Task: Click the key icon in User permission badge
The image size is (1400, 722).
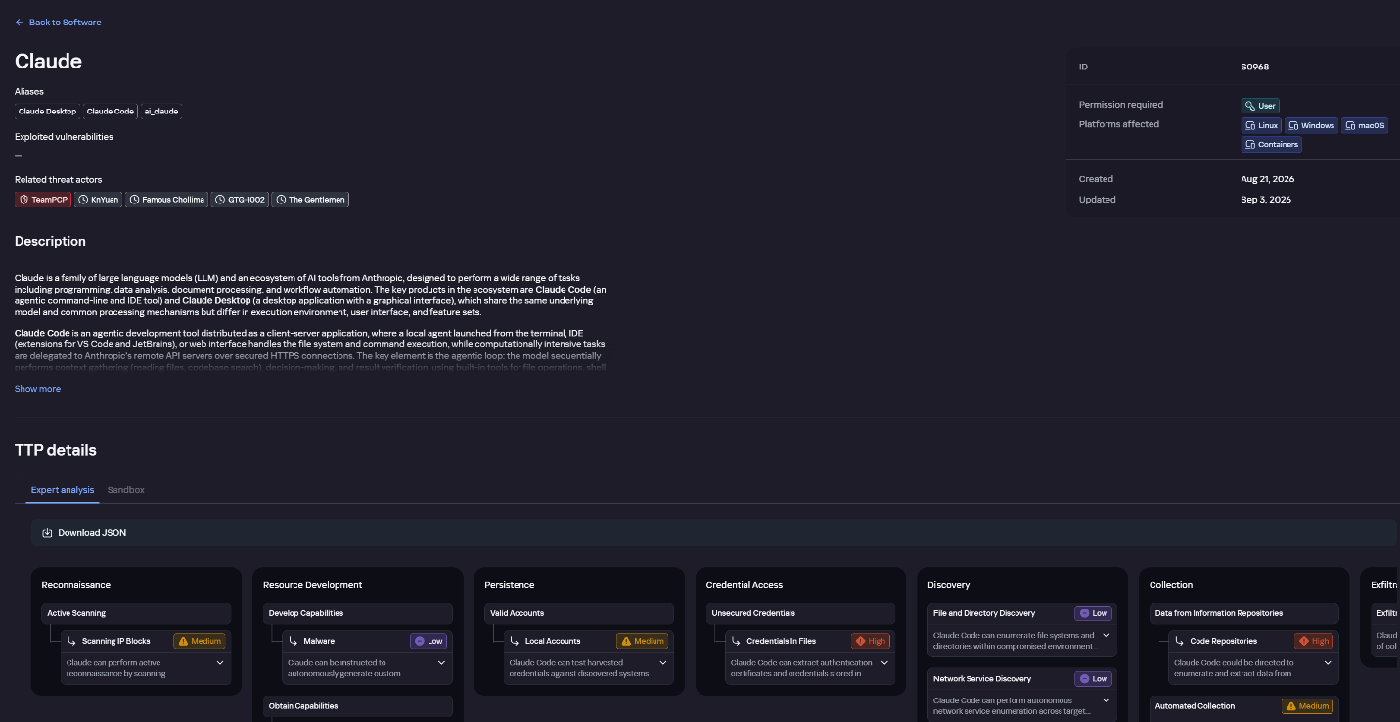Action: coord(1250,106)
